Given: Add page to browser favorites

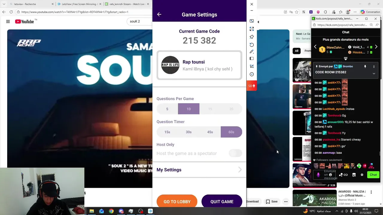Looking at the screenshot, I should click(297, 12).
